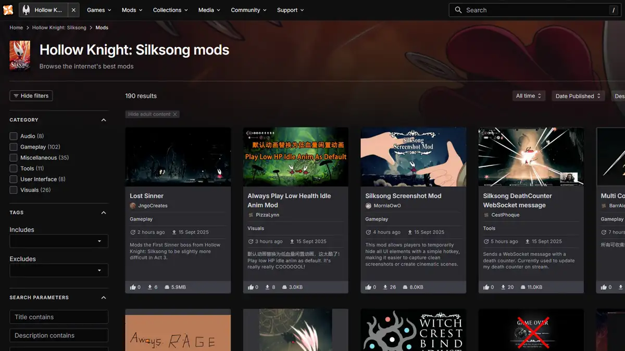Open the Nexus Mods home logo
The image size is (625, 351).
[8, 10]
